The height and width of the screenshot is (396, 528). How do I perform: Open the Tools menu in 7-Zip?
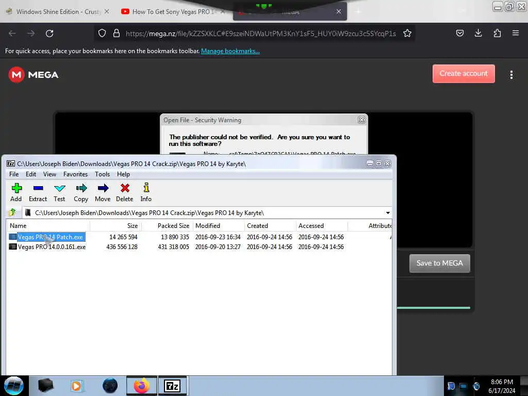click(102, 174)
